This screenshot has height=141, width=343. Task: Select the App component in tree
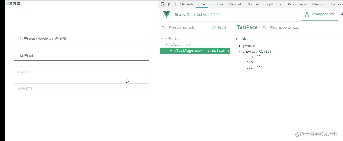click(175, 45)
